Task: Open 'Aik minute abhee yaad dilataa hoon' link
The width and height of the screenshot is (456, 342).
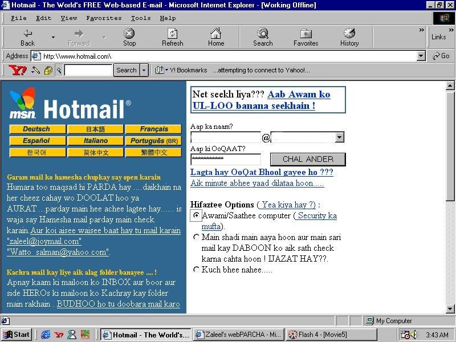Action: 257,183
